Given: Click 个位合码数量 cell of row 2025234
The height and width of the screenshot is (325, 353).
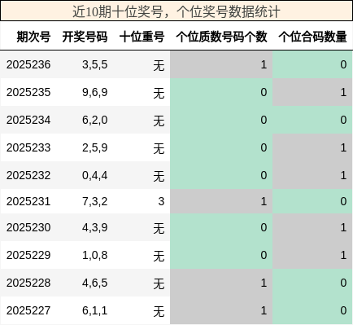Looking at the screenshot, I should 312,120.
